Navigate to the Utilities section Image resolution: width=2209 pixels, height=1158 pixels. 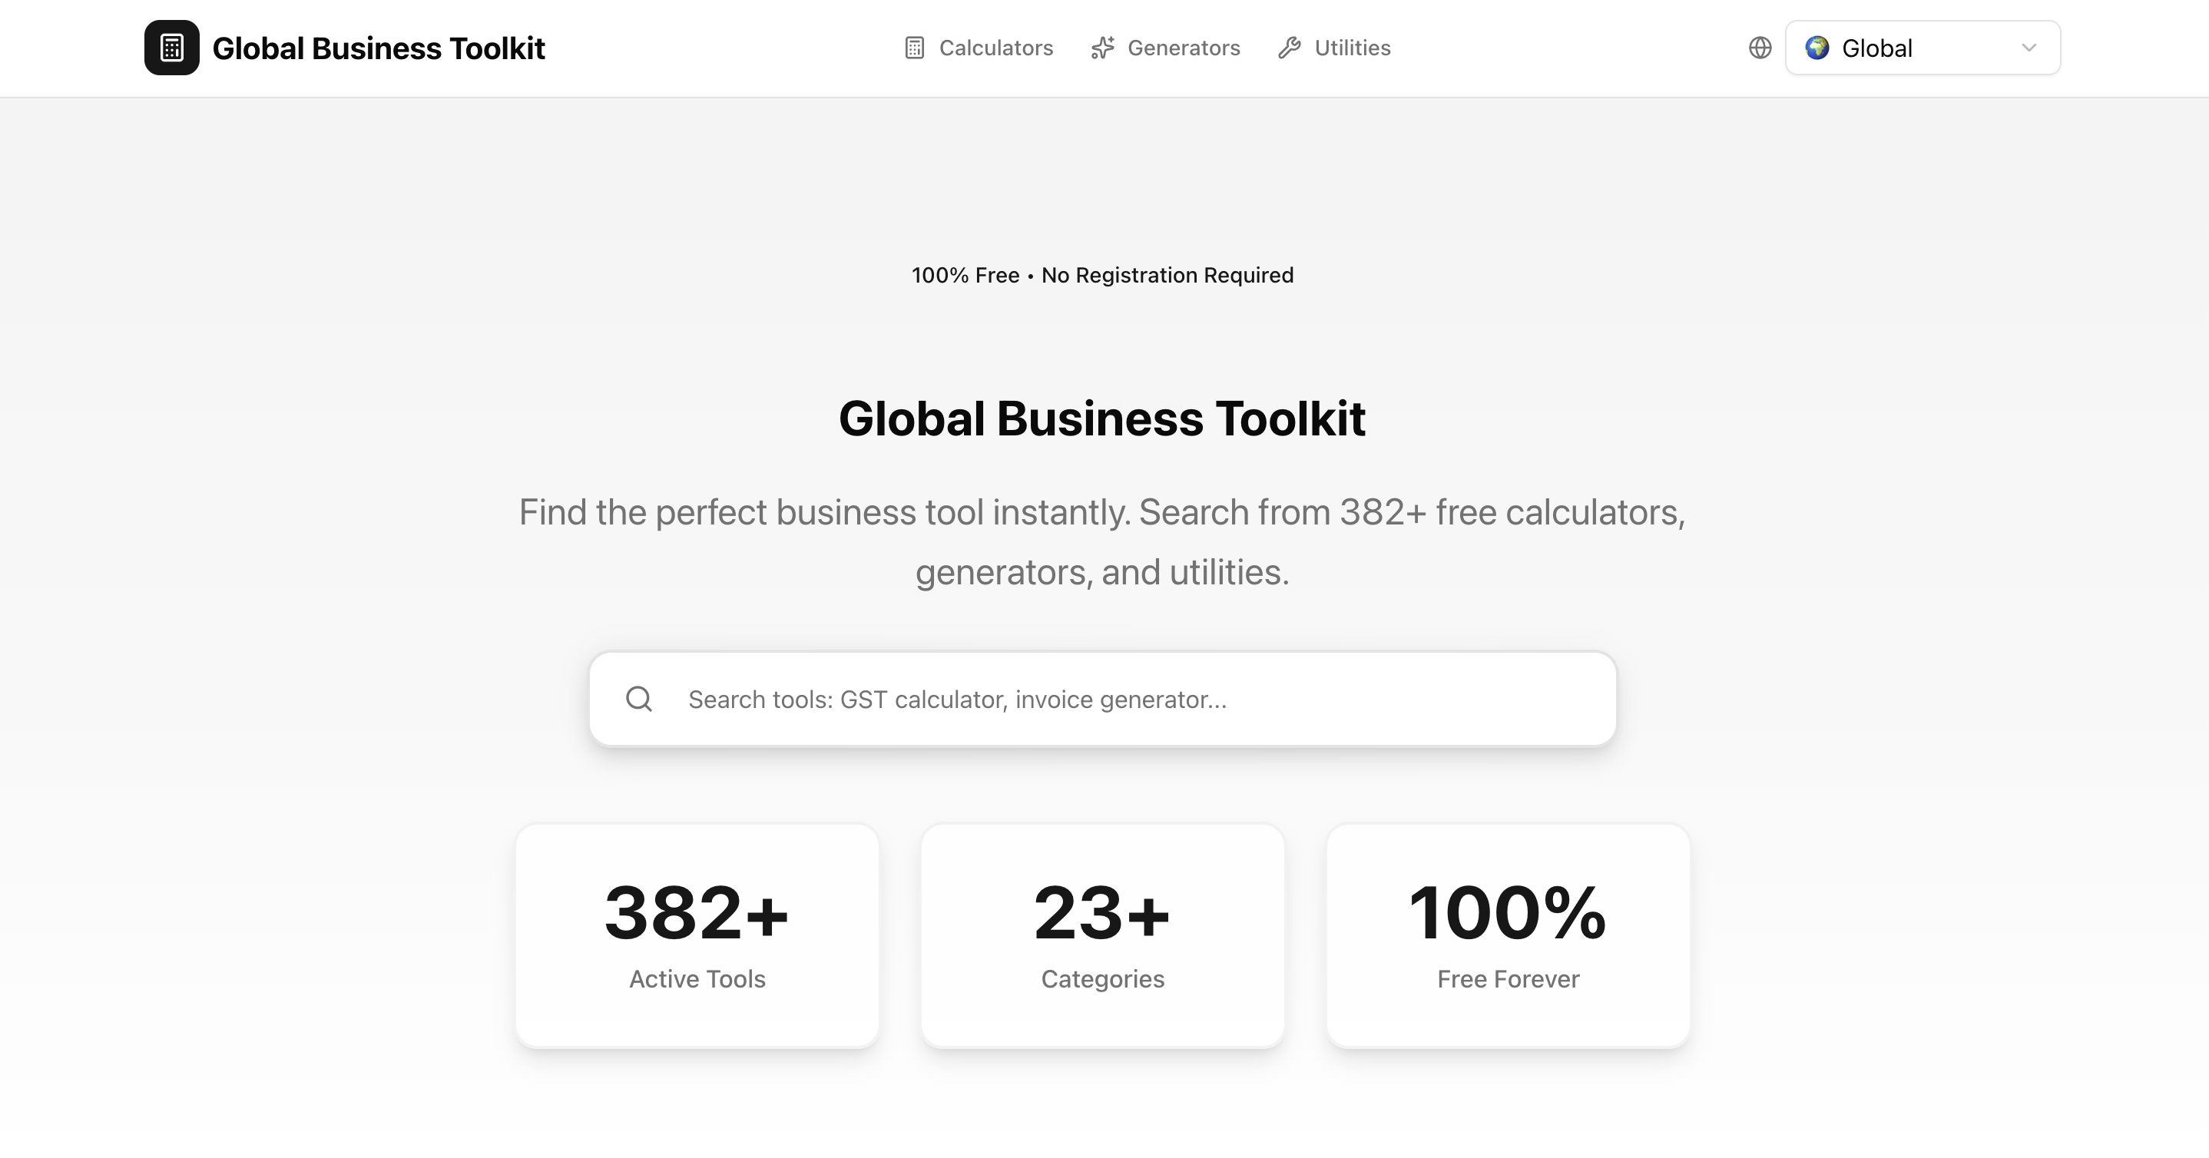tap(1353, 47)
